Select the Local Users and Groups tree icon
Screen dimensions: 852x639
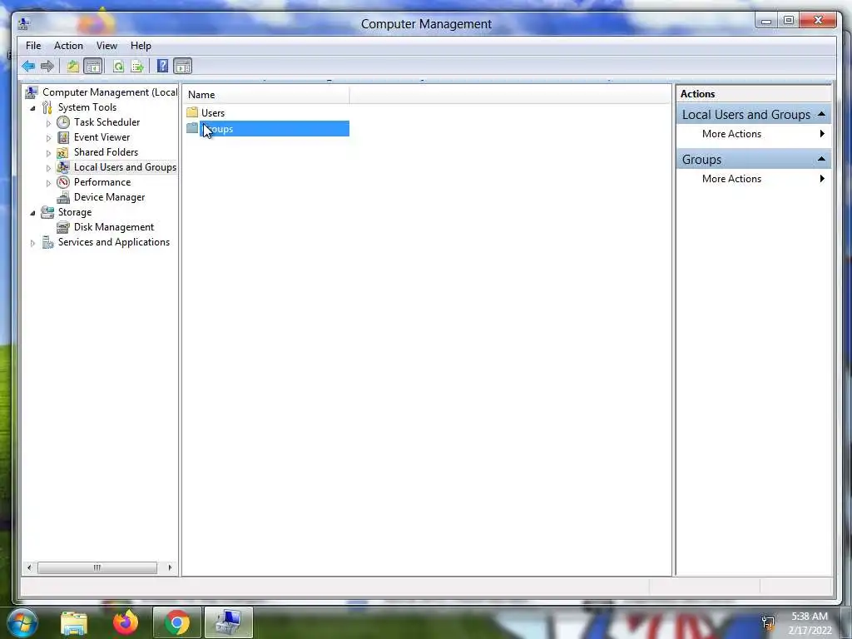coord(63,166)
